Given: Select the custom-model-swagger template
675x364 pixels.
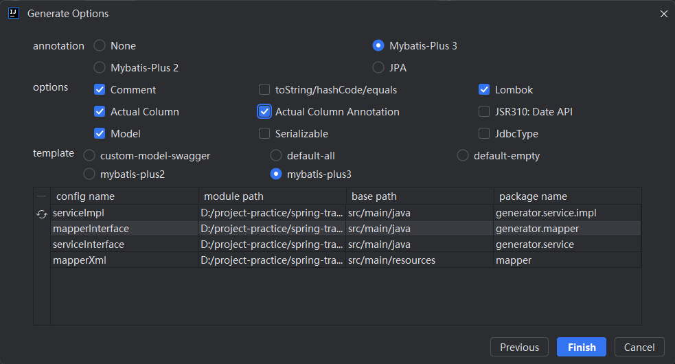Looking at the screenshot, I should (89, 156).
